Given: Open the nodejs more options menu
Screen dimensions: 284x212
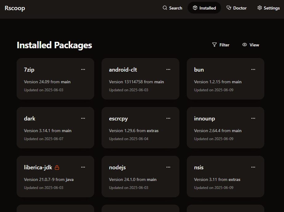Looking at the screenshot, I should (x=168, y=167).
